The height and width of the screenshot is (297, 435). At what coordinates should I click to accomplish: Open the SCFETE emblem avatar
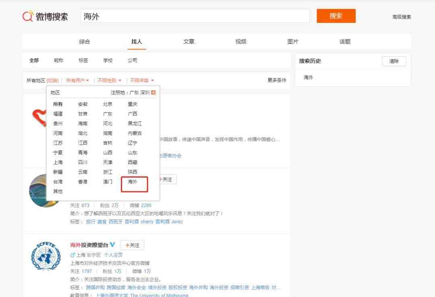pyautogui.click(x=46, y=256)
